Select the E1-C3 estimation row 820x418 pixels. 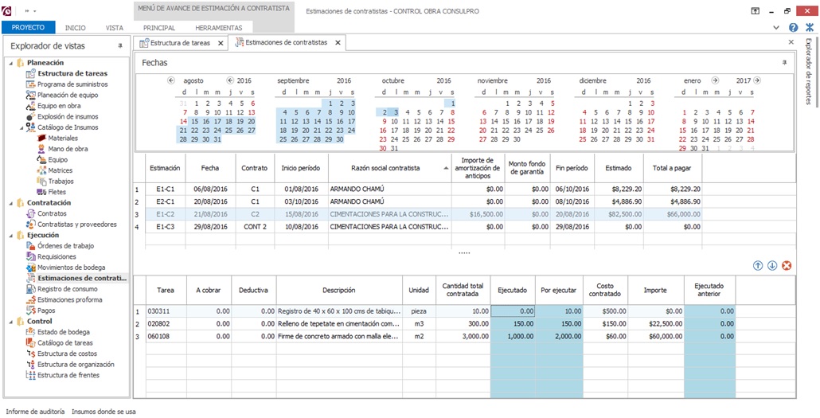(x=417, y=227)
